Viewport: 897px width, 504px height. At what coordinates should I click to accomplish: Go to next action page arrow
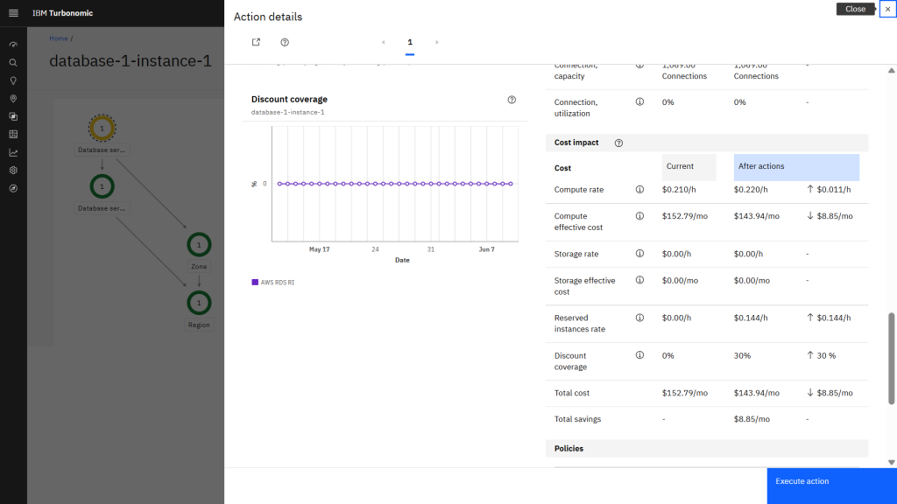click(x=437, y=42)
